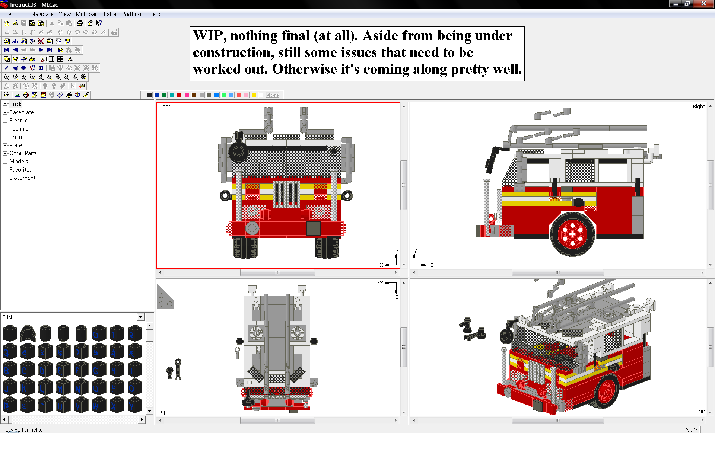Click the zoom to fit icon
This screenshot has width=715, height=457.
click(84, 77)
